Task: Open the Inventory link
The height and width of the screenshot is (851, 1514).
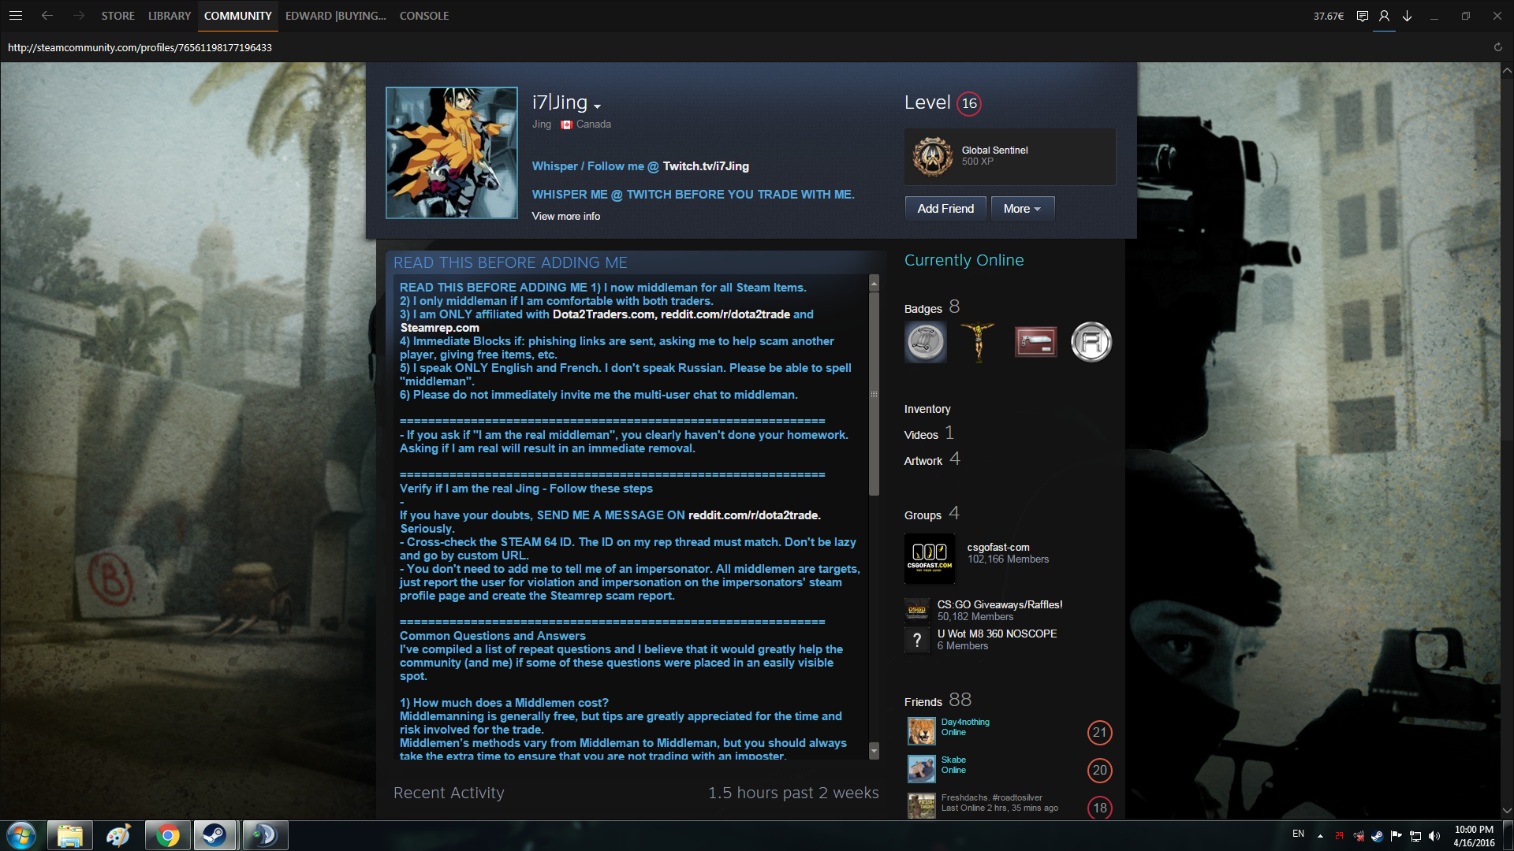Action: pos(927,409)
